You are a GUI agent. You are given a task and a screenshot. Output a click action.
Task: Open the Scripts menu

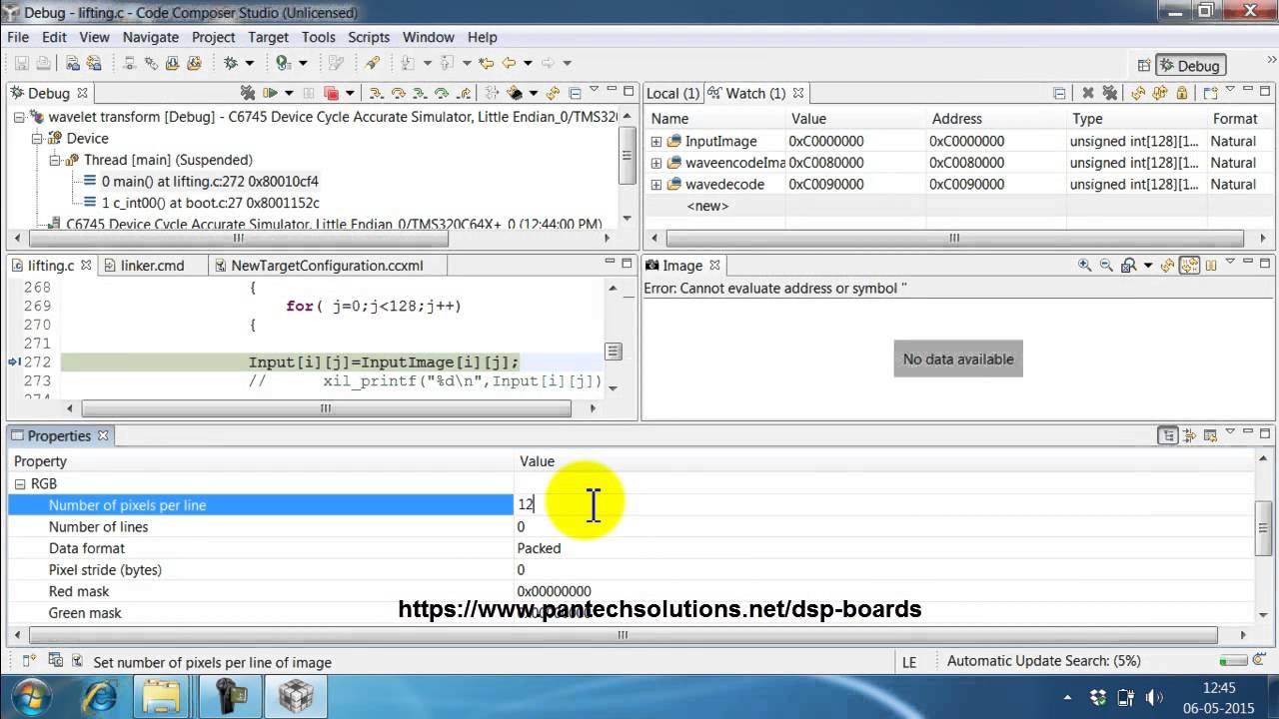[369, 37]
